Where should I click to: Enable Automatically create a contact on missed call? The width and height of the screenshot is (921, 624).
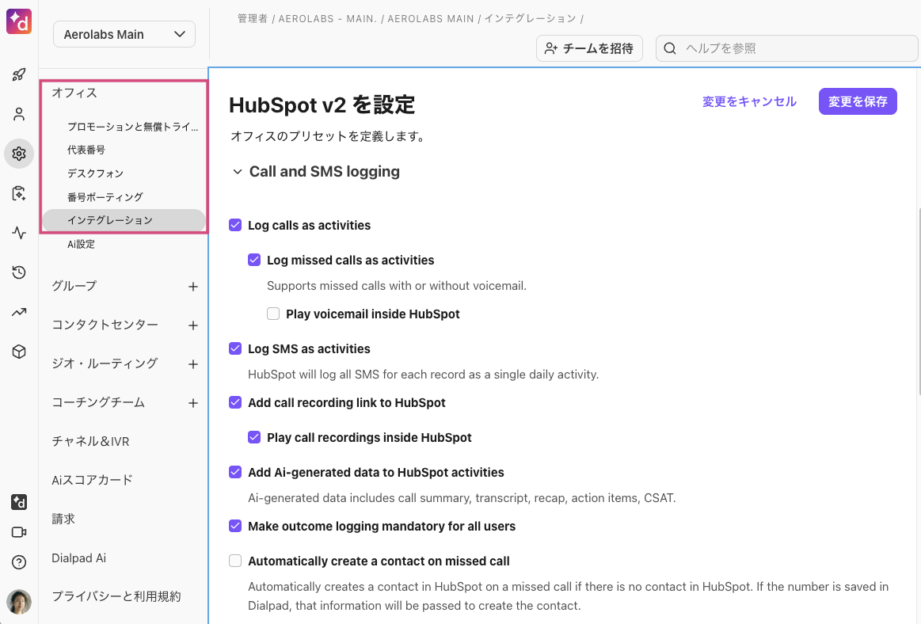[235, 561]
